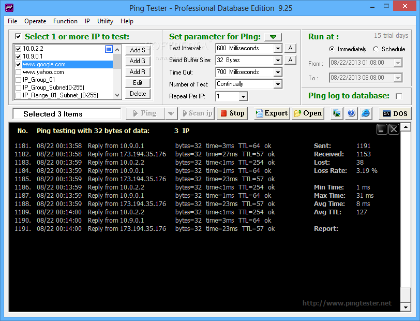
Task: Click the Ping Tester app icon in title bar
Action: (9, 8)
